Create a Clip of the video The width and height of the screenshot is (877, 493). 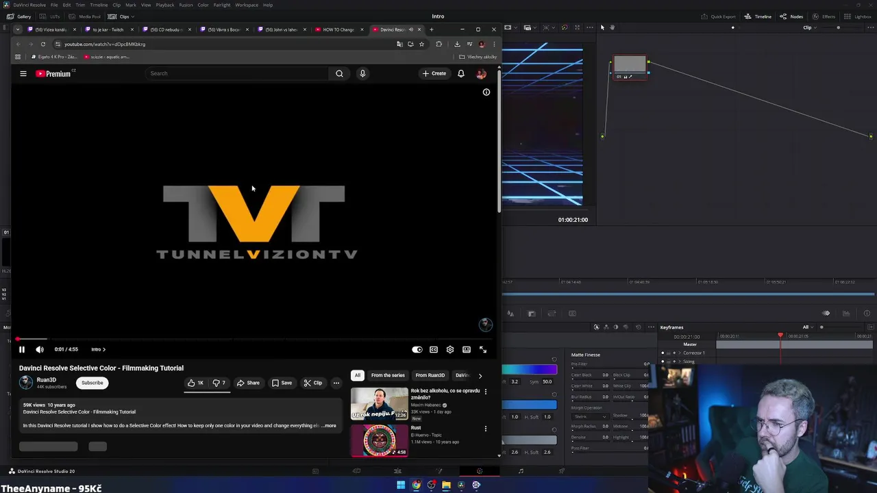pyautogui.click(x=313, y=383)
